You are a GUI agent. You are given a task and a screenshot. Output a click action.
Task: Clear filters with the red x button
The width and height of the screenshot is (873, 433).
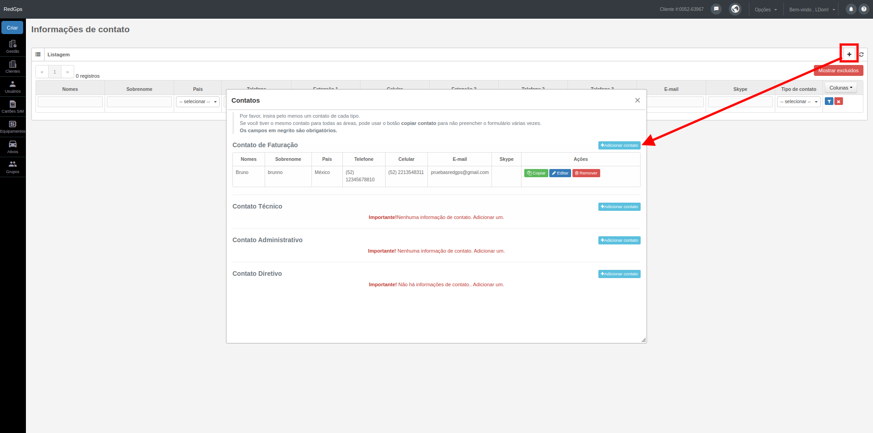(x=839, y=101)
